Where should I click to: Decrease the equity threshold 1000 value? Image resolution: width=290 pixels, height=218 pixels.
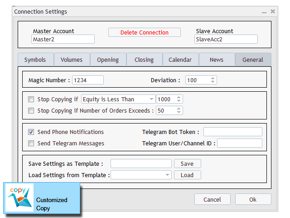tap(179, 101)
